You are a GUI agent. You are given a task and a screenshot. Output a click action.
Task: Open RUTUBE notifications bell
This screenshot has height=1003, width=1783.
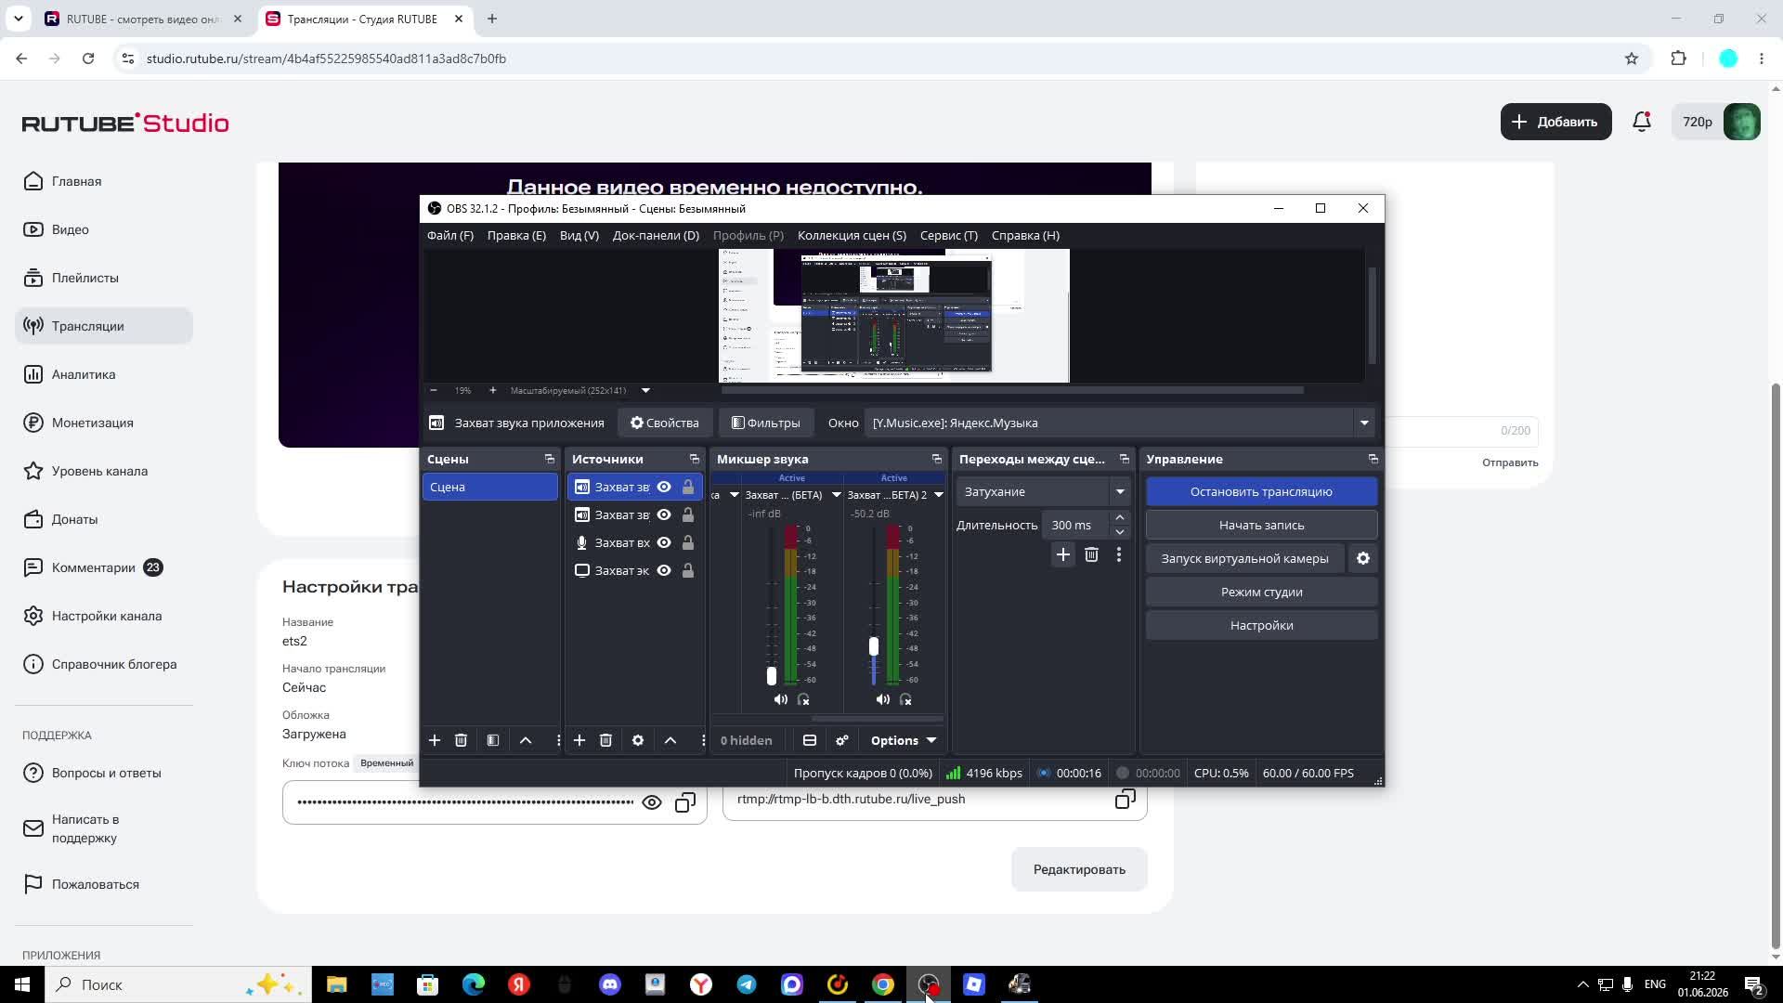1642,122
